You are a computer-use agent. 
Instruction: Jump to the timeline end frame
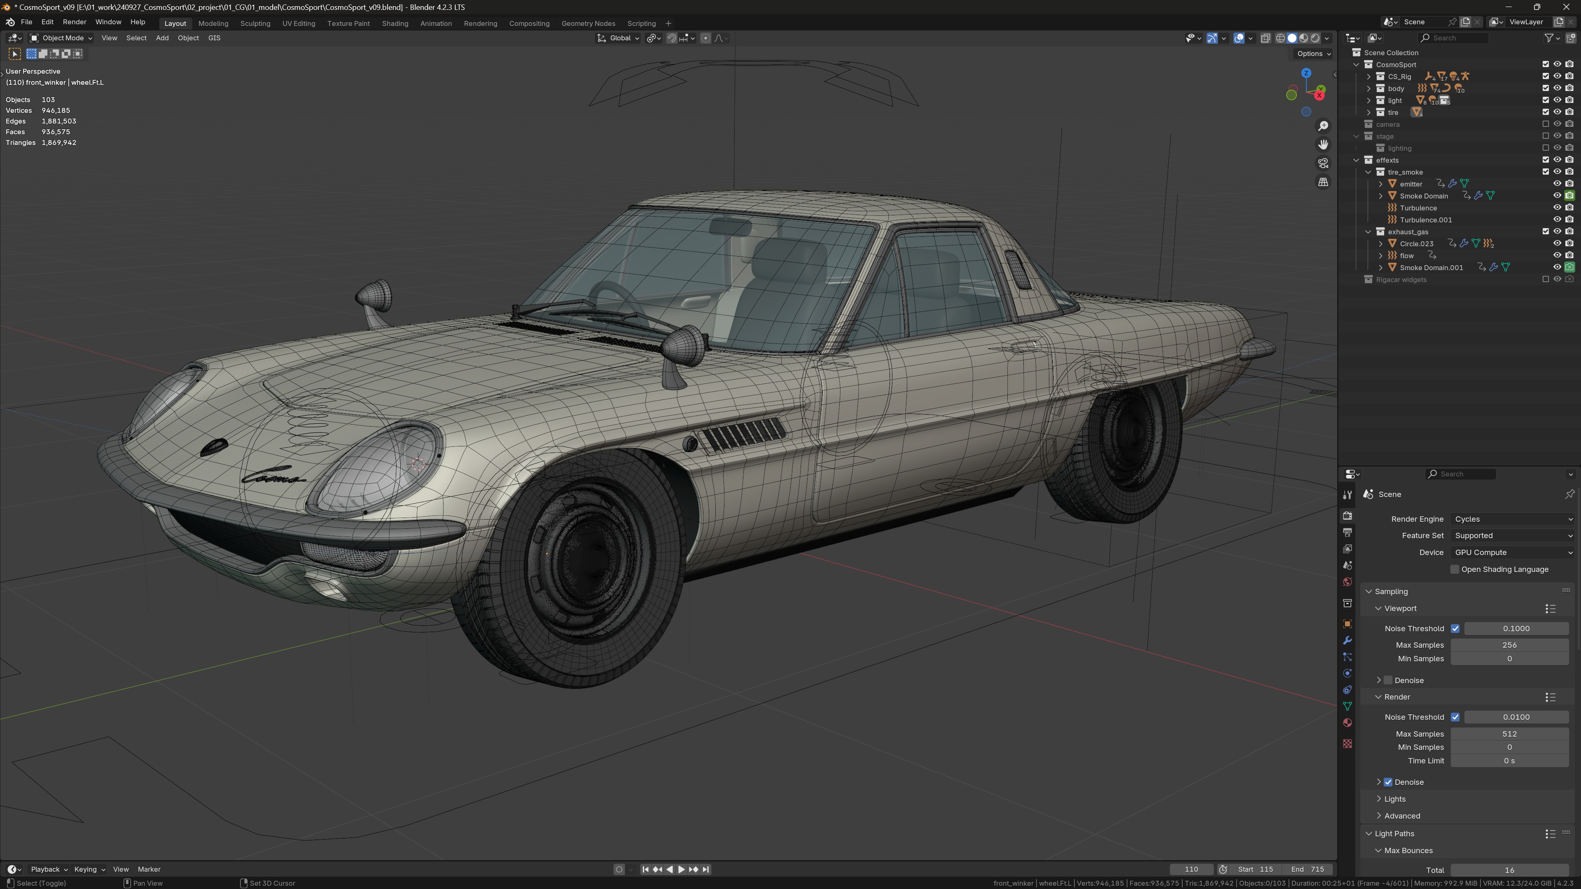706,869
